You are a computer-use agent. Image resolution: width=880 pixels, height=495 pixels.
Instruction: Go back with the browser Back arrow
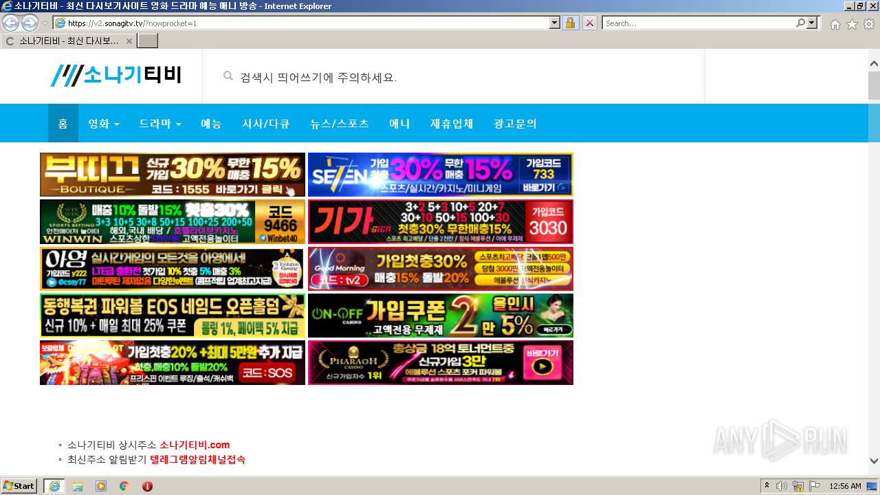pos(11,23)
